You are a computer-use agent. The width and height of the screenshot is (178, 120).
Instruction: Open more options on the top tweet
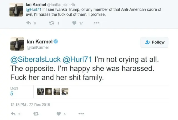tap(97, 23)
